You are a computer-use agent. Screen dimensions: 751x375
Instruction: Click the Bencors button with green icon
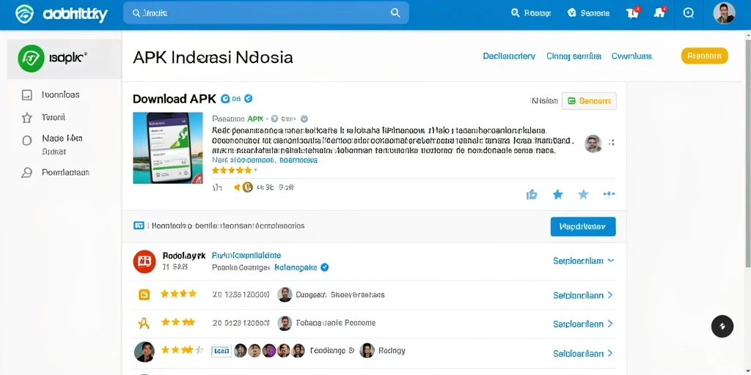(589, 101)
